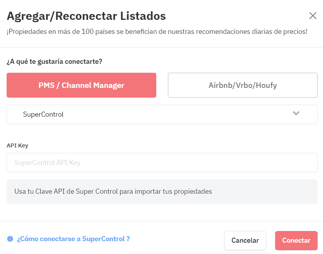Click the Usa tu Clave API hint box

[x=162, y=191]
